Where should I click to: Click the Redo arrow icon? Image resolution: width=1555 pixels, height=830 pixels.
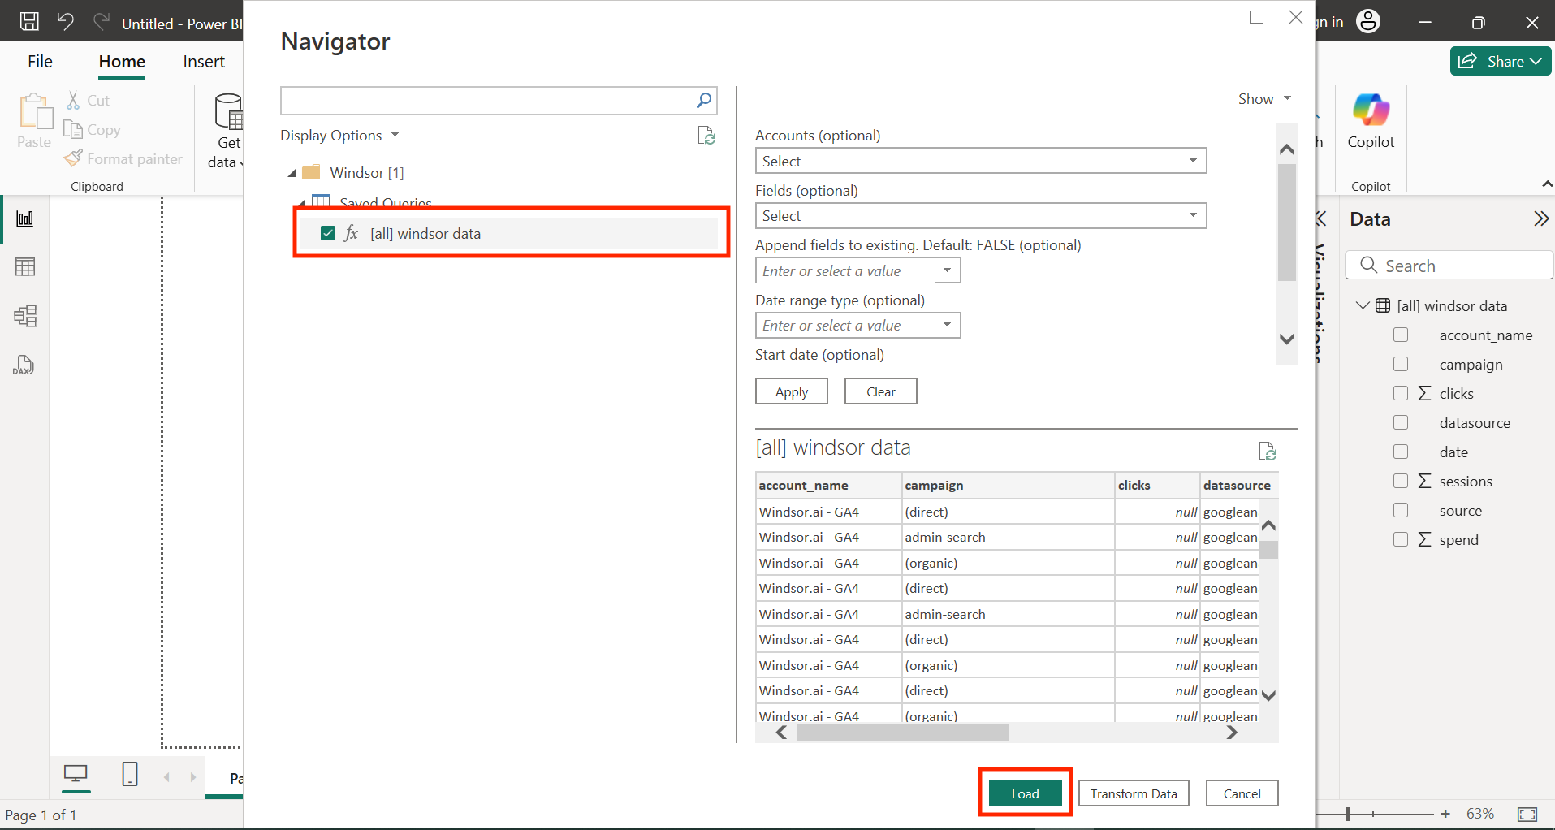click(x=102, y=22)
